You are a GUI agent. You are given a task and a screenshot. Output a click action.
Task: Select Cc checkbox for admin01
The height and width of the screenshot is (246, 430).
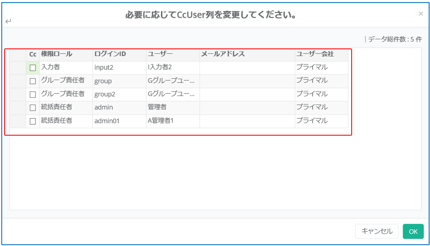[33, 121]
